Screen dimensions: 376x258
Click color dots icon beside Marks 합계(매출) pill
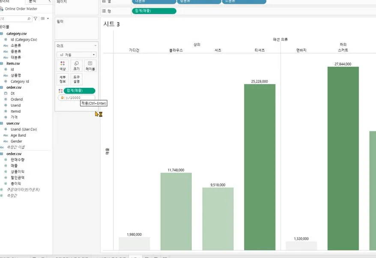(x=60, y=91)
